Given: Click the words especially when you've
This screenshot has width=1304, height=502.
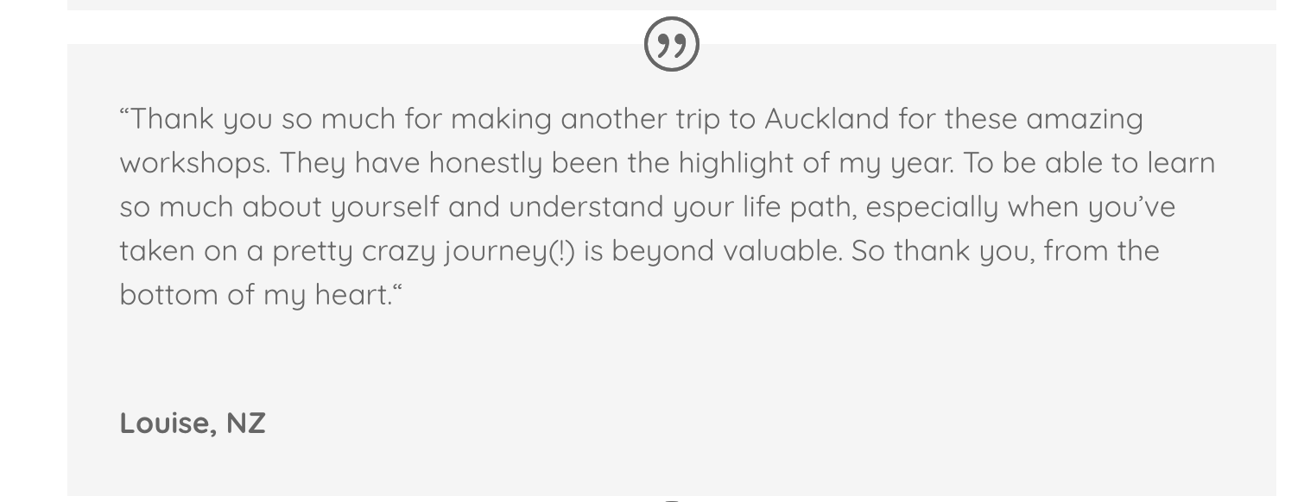Looking at the screenshot, I should [x=1021, y=208].
